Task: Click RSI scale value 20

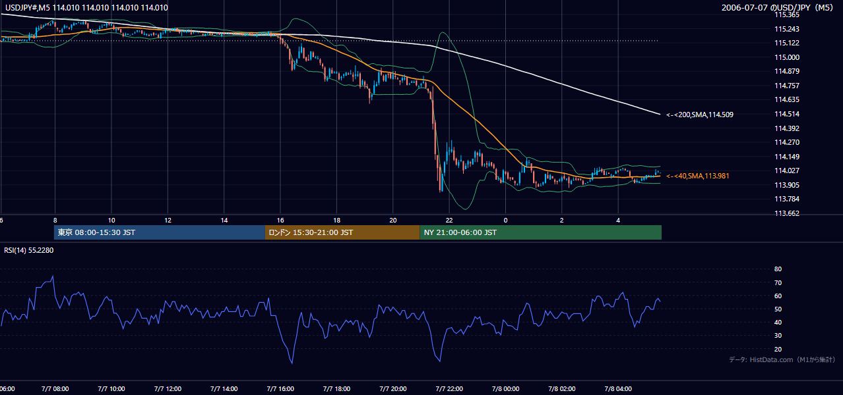Action: pos(778,349)
